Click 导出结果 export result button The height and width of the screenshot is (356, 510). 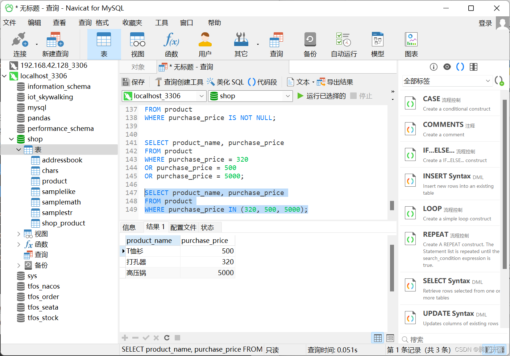click(x=335, y=82)
